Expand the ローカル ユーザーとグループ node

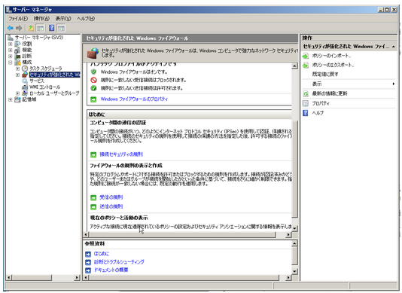17,93
